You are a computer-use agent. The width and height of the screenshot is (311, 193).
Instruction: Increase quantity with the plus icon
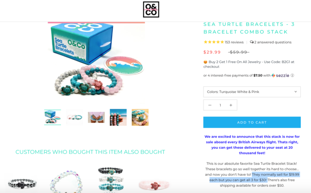click(231, 105)
